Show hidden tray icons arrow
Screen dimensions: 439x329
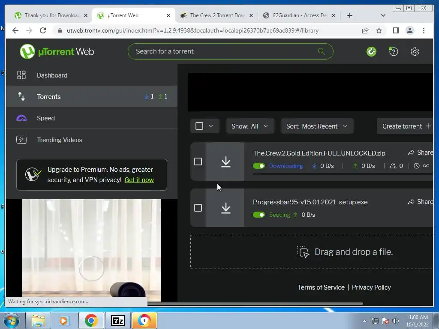tap(364, 321)
